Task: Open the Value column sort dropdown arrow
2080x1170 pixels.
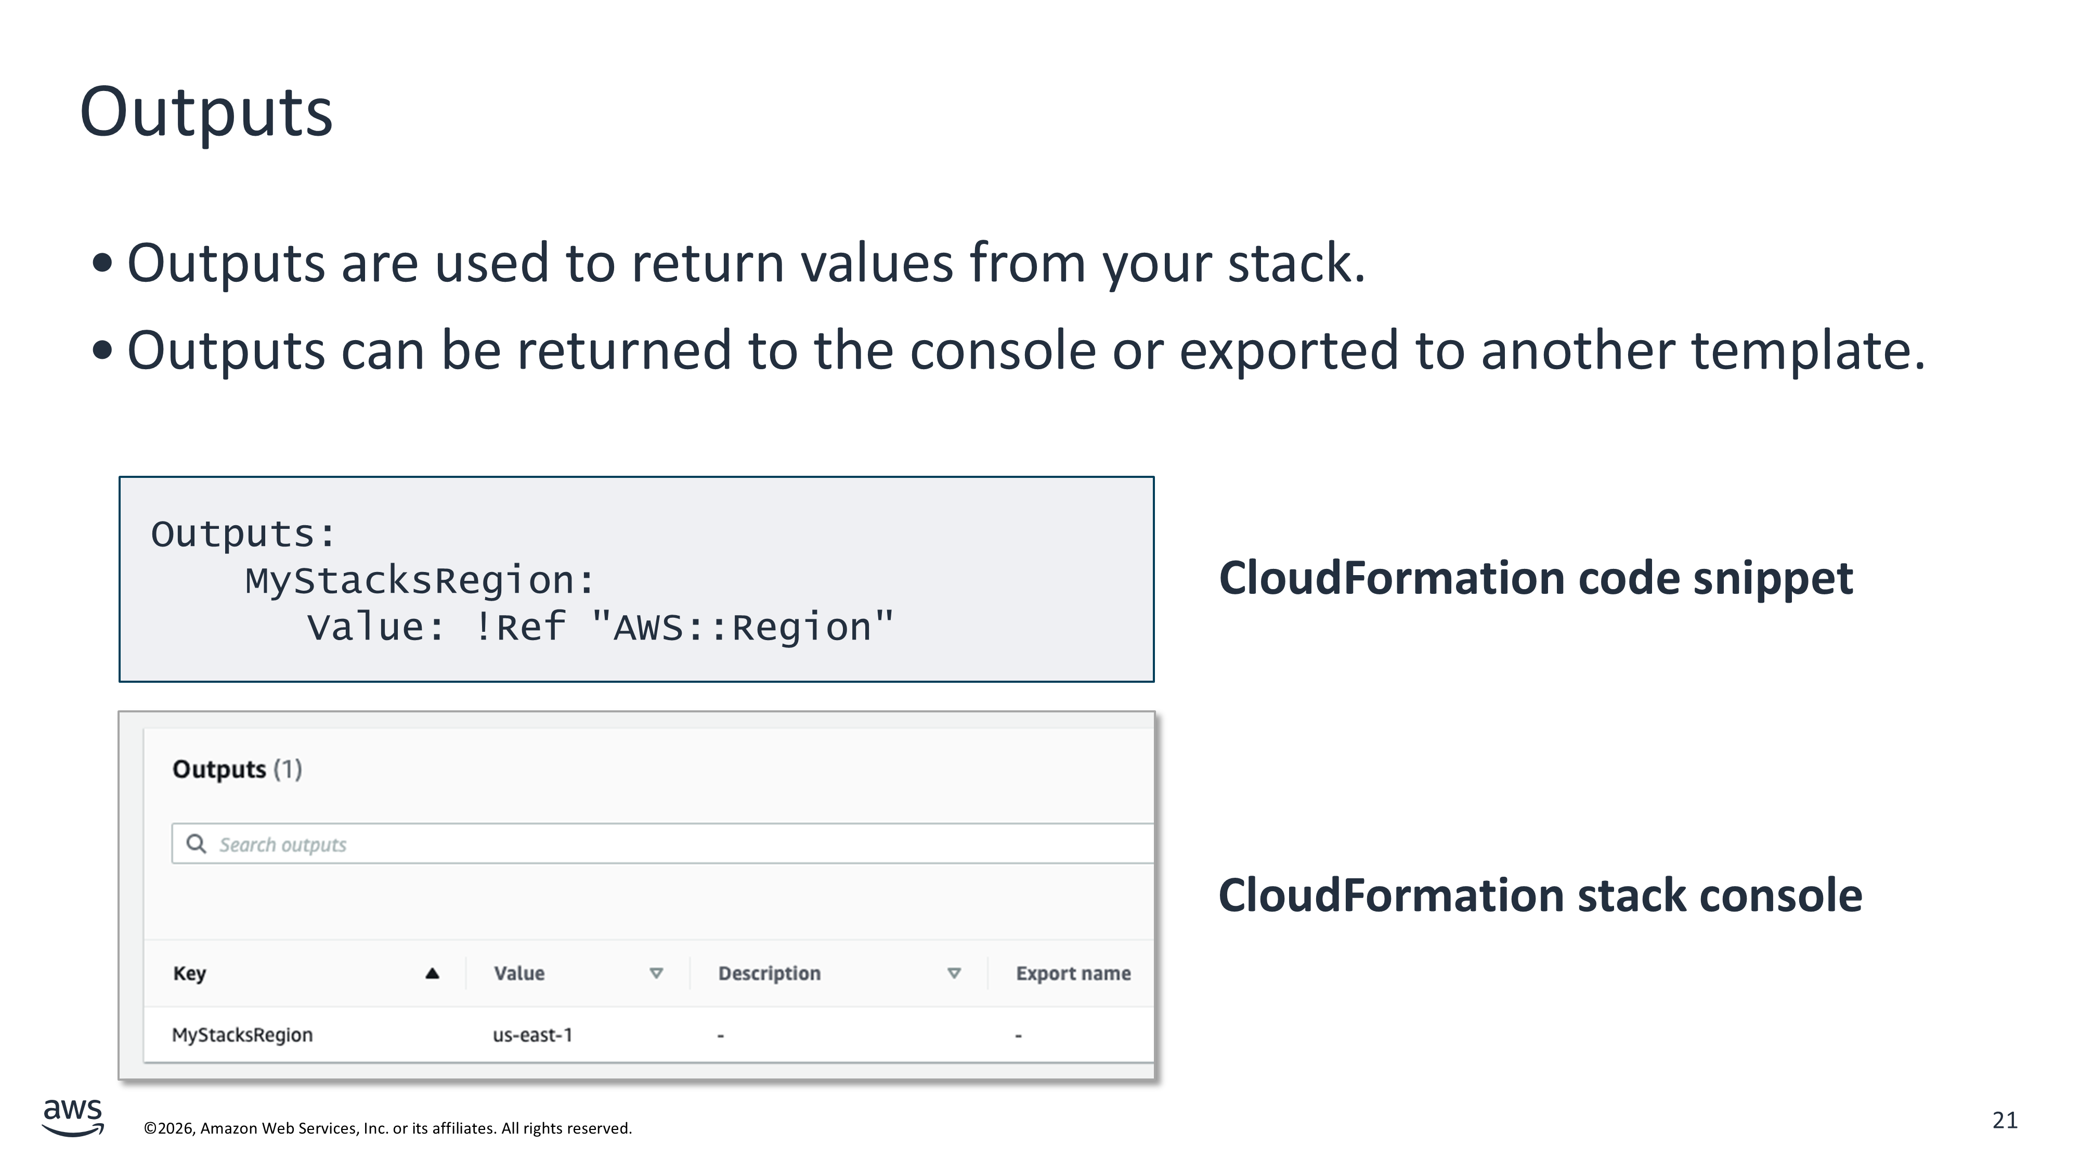Action: pyautogui.click(x=656, y=973)
